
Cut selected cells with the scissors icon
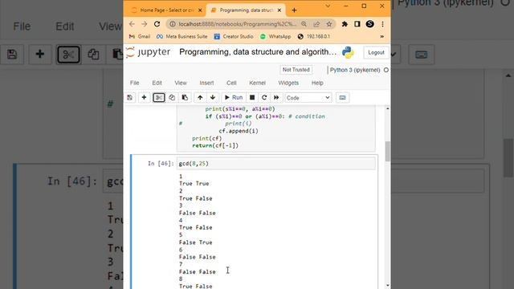coord(159,98)
